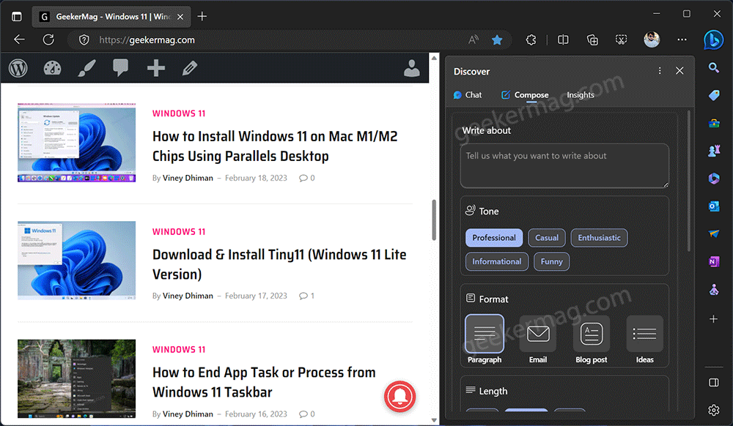Click the blue Favorites star icon

[x=497, y=40]
